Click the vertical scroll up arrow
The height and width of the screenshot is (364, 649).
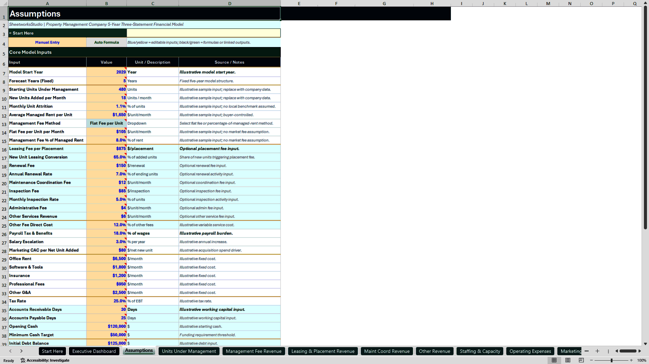tap(645, 3)
